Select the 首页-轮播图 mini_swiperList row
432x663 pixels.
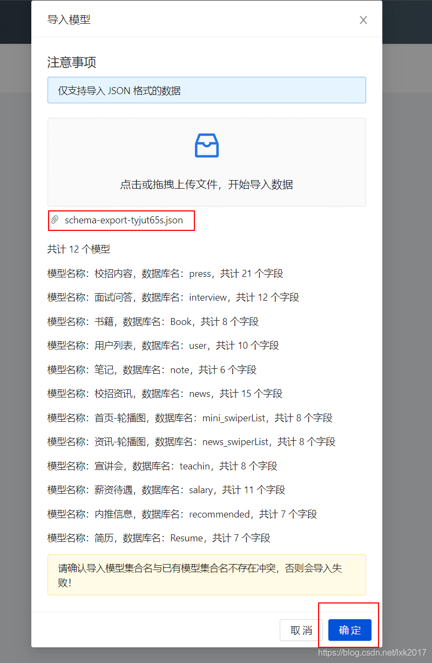pyautogui.click(x=190, y=418)
